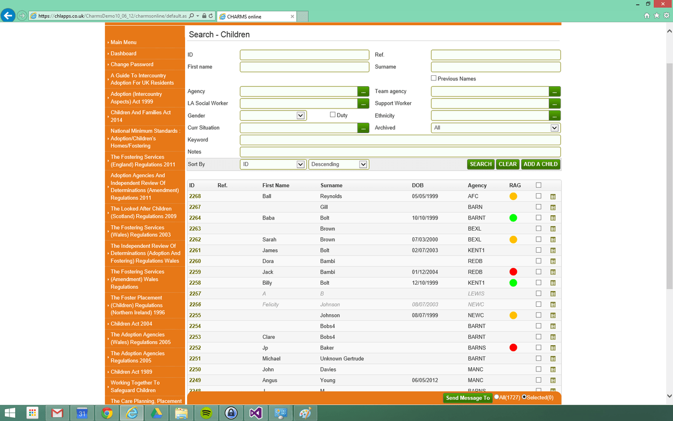This screenshot has width=673, height=421.
Task: Focus the First name input field
Action: coord(304,67)
